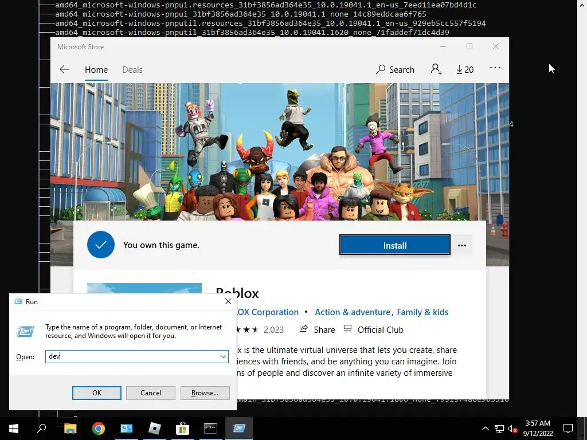Install the Roblox game

coord(395,245)
